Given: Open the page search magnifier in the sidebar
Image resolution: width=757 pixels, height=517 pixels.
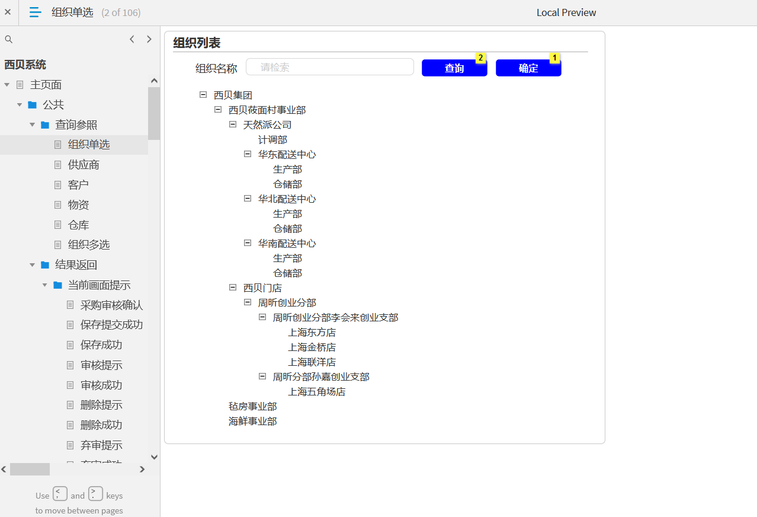Looking at the screenshot, I should point(9,39).
